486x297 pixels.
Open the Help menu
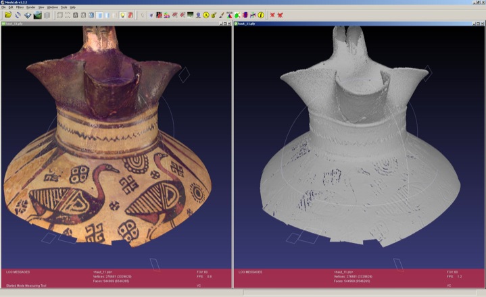click(72, 7)
